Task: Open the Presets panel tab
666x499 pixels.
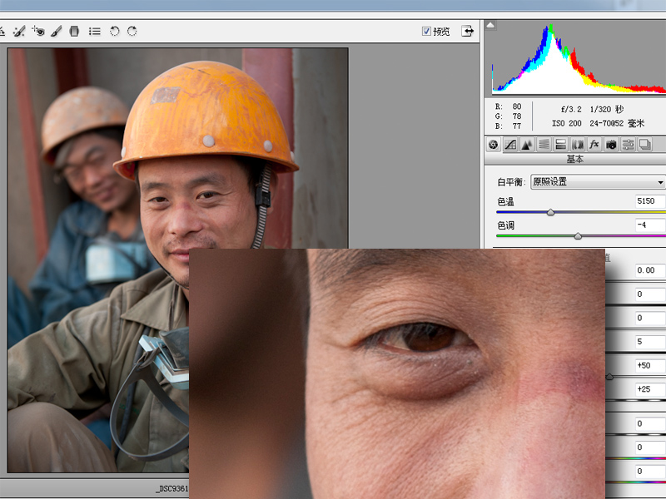Action: [628, 145]
